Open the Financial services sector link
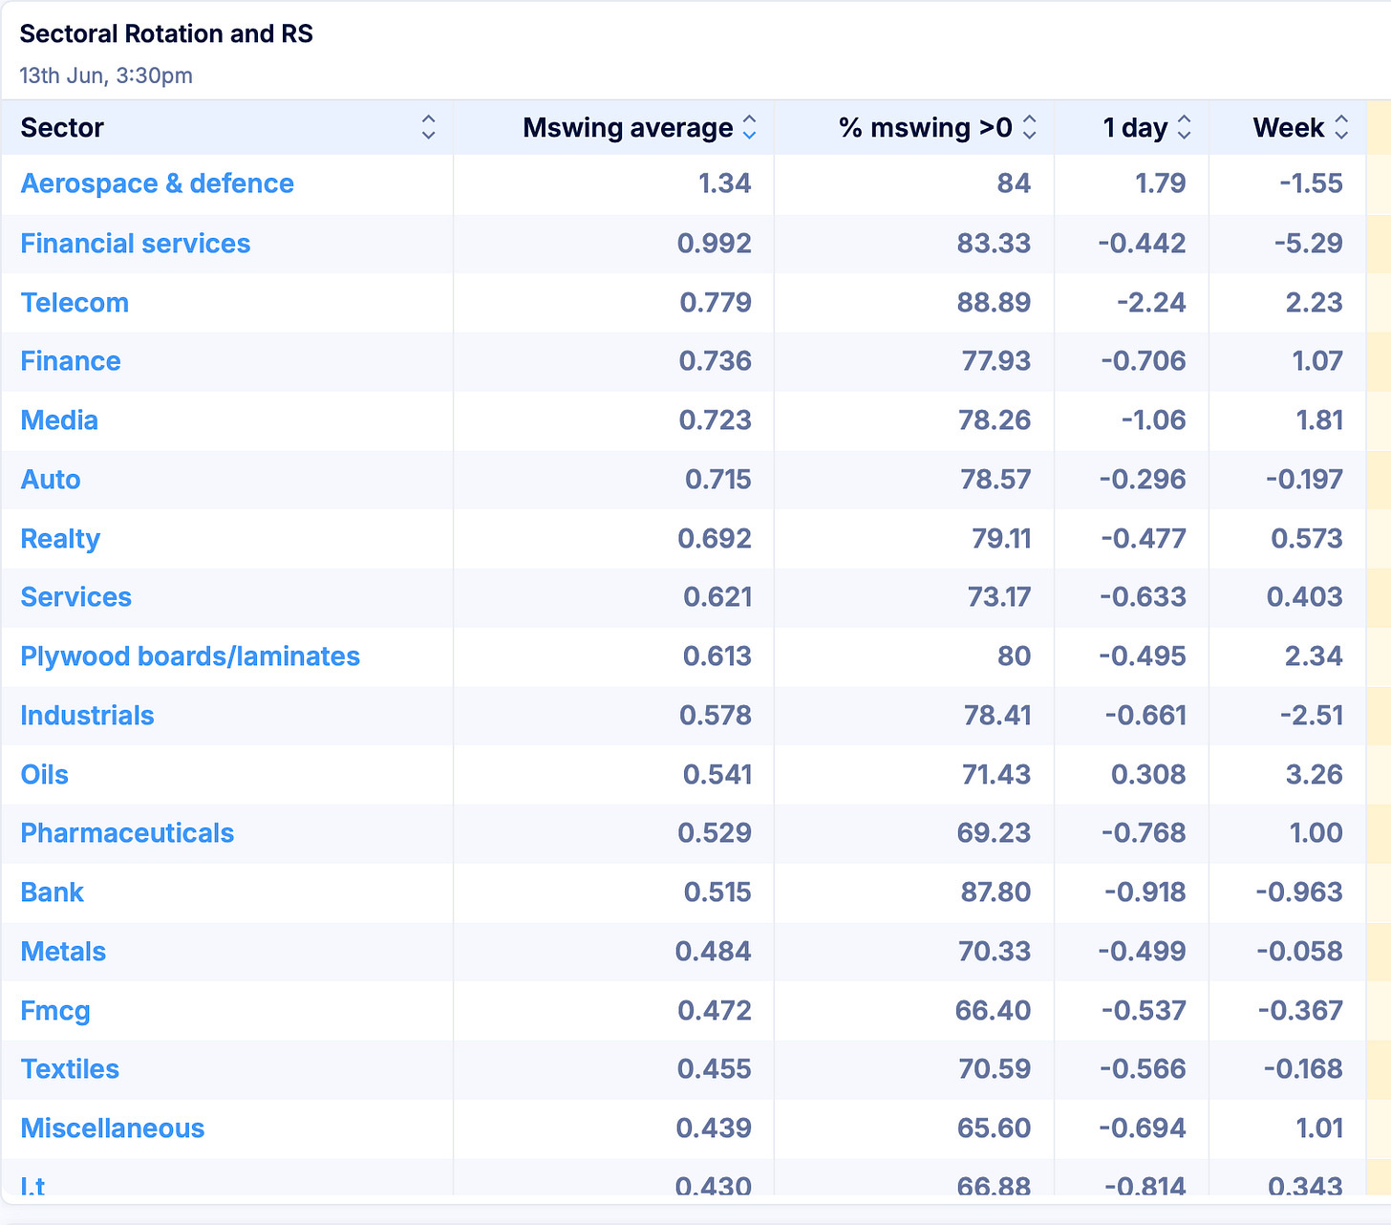 136,244
